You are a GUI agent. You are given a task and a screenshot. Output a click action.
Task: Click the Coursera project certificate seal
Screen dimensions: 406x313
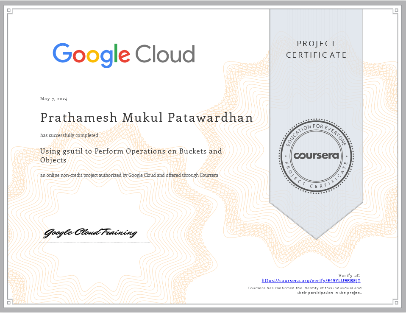pos(316,156)
